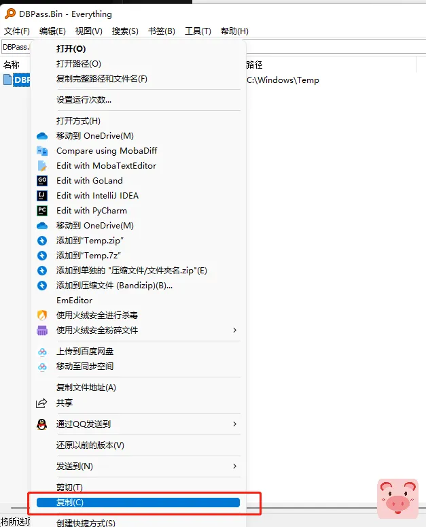
Task: Click the first OneDrive cloud icon, above Compare using MobaDiff
Action: pos(42,136)
